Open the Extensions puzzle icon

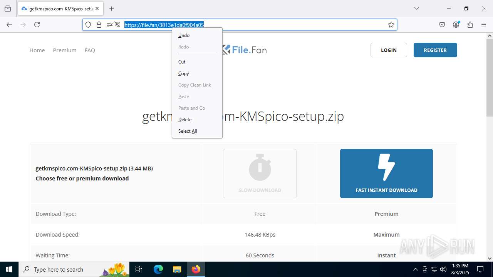tap(470, 25)
